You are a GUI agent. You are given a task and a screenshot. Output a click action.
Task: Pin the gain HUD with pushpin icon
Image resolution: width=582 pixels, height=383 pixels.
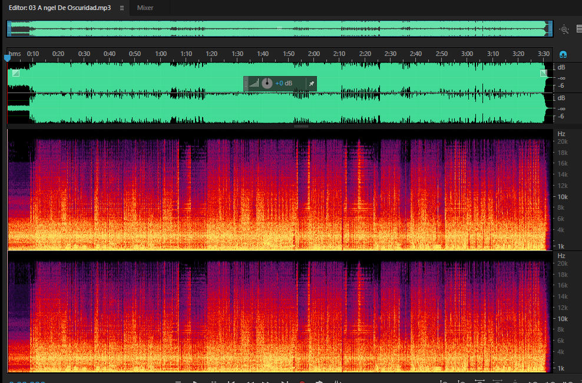point(312,84)
